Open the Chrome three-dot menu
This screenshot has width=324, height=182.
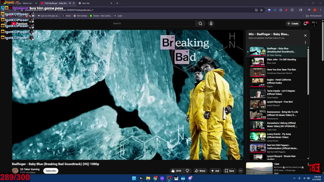(320, 10)
